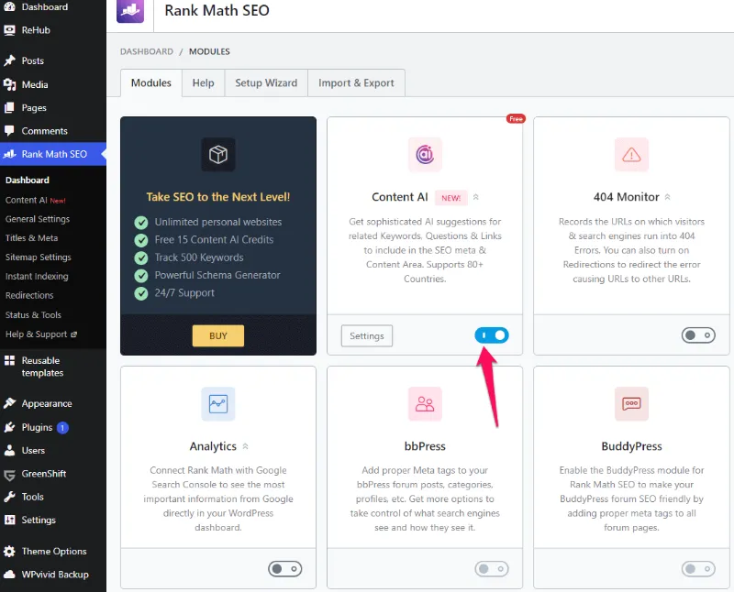The width and height of the screenshot is (734, 592).
Task: Enable the 404 Monitor toggle
Action: [x=698, y=335]
